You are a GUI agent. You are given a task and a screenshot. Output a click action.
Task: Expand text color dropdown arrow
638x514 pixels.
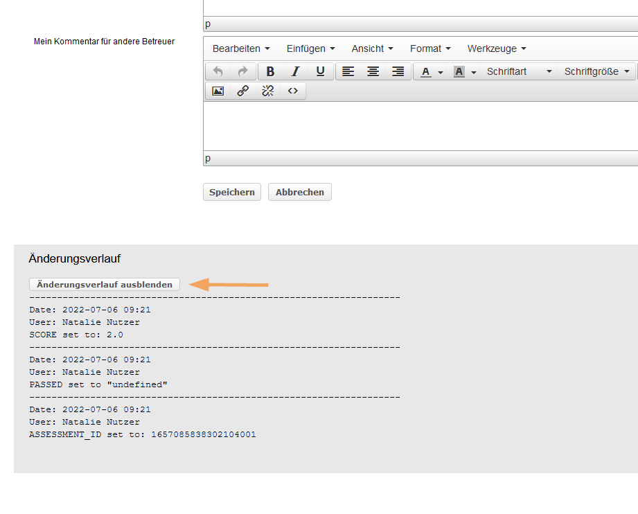441,72
